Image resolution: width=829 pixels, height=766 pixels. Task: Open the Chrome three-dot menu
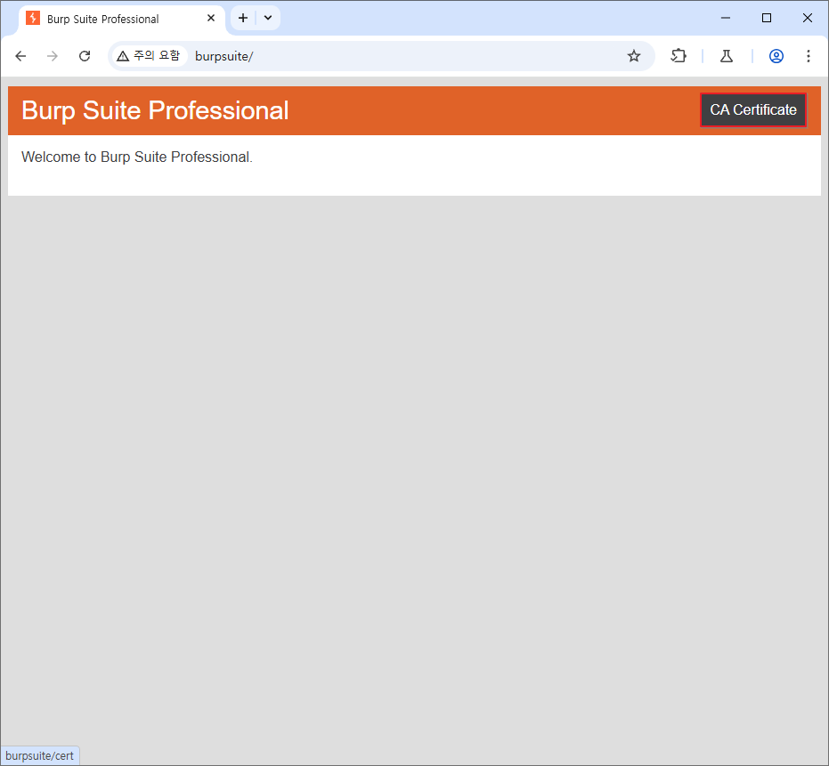point(809,56)
